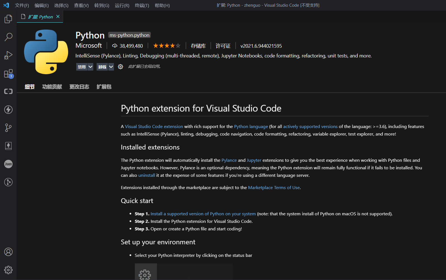The height and width of the screenshot is (280, 446).
Task: Open the 查看(V) menu
Action: point(81,5)
